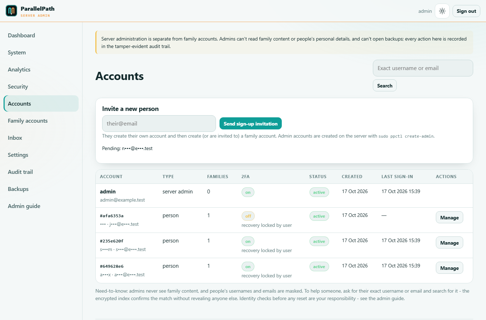Click the #649628e6 account ID
This screenshot has width=486, height=320.
[x=112, y=266]
